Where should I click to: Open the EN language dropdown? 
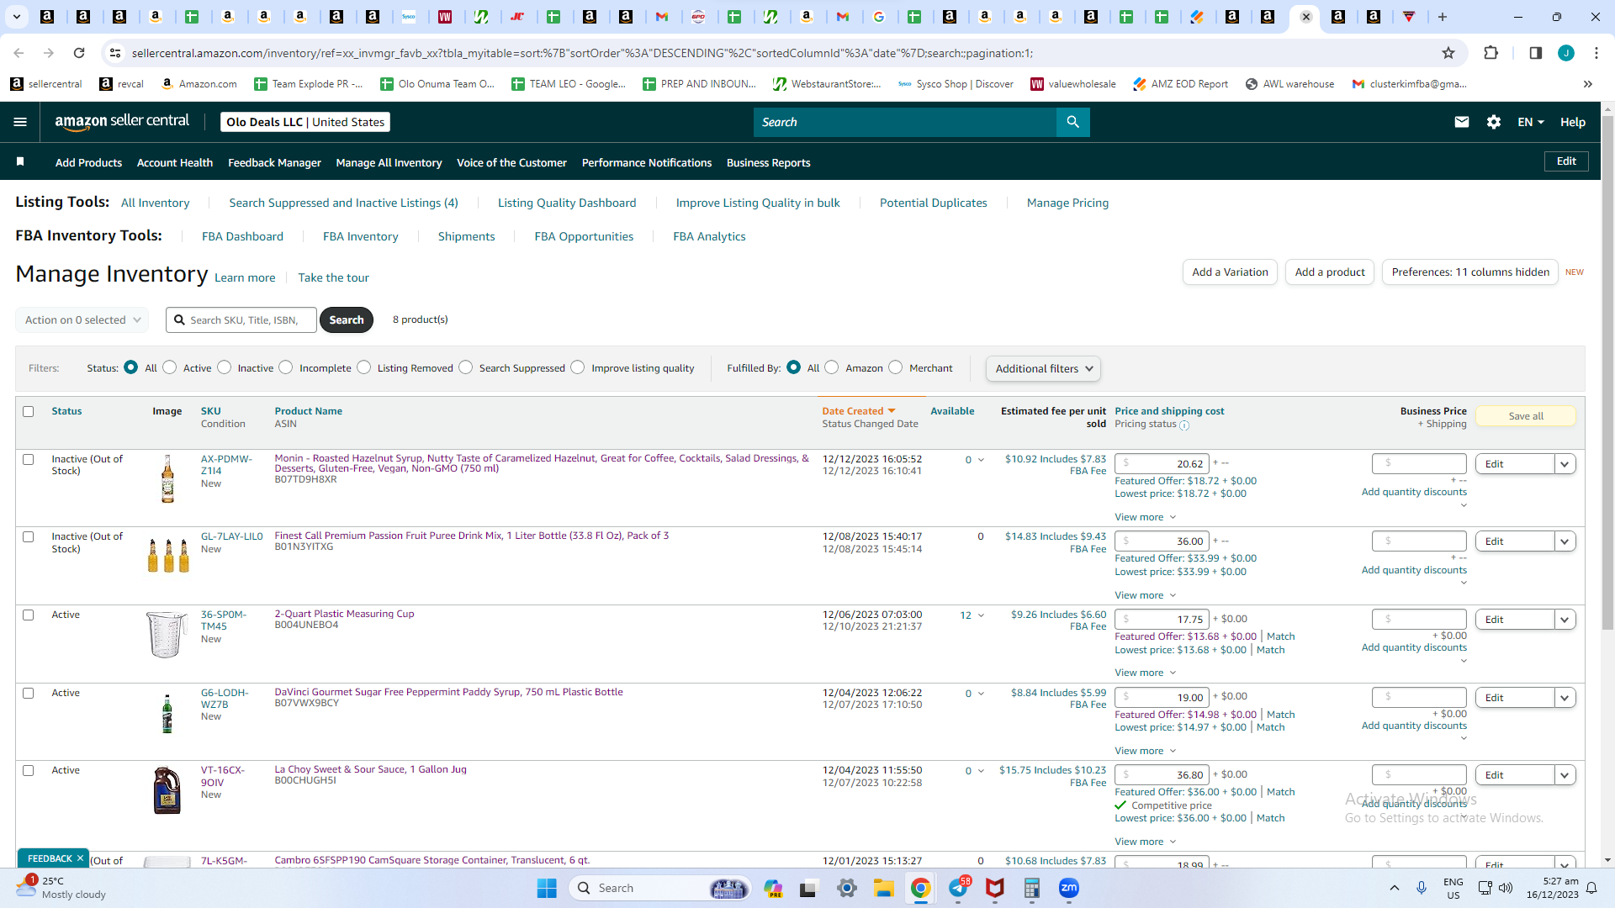pyautogui.click(x=1531, y=122)
